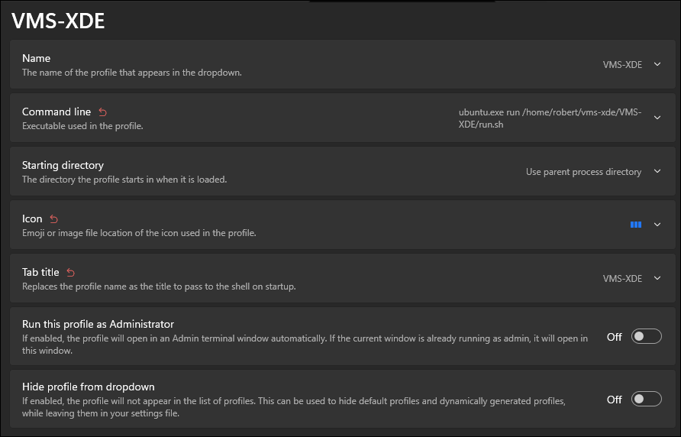Click the Tab title VMS-XDE value

(622, 278)
